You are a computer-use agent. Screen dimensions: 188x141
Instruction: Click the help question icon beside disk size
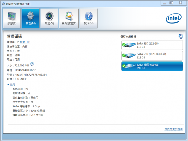pos(32,64)
